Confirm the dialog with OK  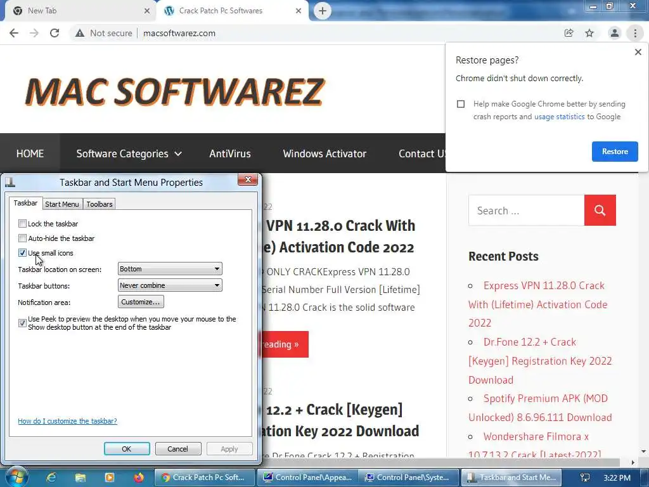(127, 449)
